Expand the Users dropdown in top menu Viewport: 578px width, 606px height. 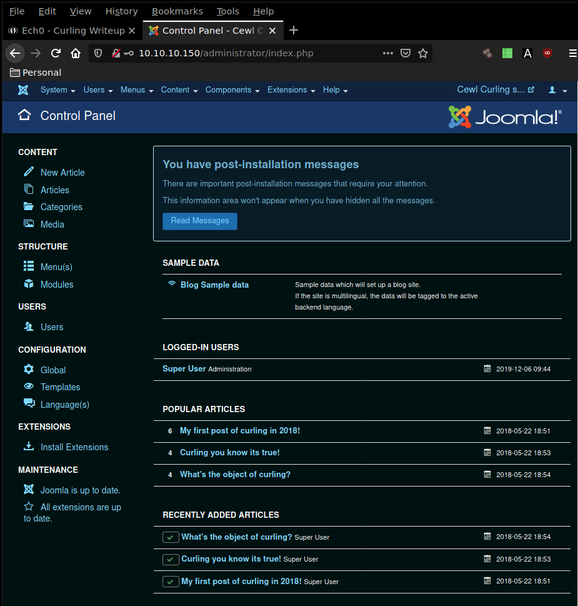pyautogui.click(x=98, y=90)
